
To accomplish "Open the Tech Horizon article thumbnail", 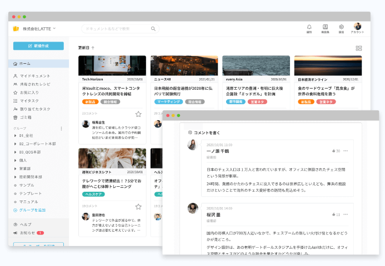I will [112, 65].
